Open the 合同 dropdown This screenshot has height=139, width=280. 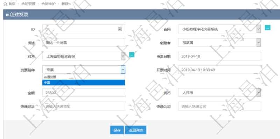pos(259,29)
